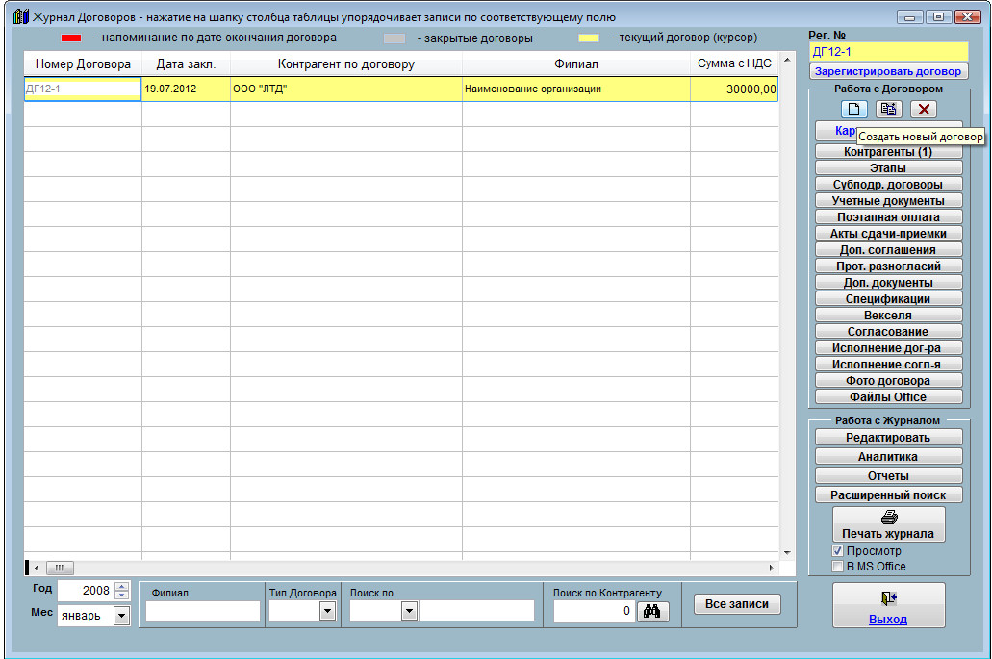Open Исполнение согл-я button
This screenshot has width=992, height=659.
pos(888,365)
